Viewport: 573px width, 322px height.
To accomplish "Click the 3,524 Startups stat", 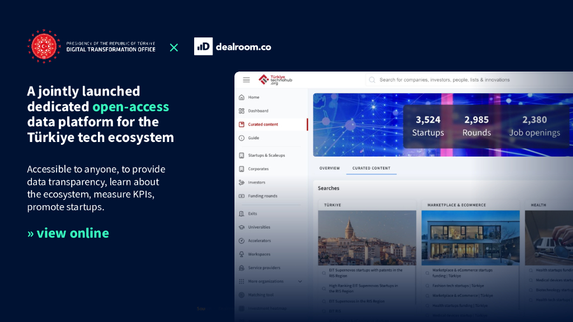I will [x=428, y=126].
